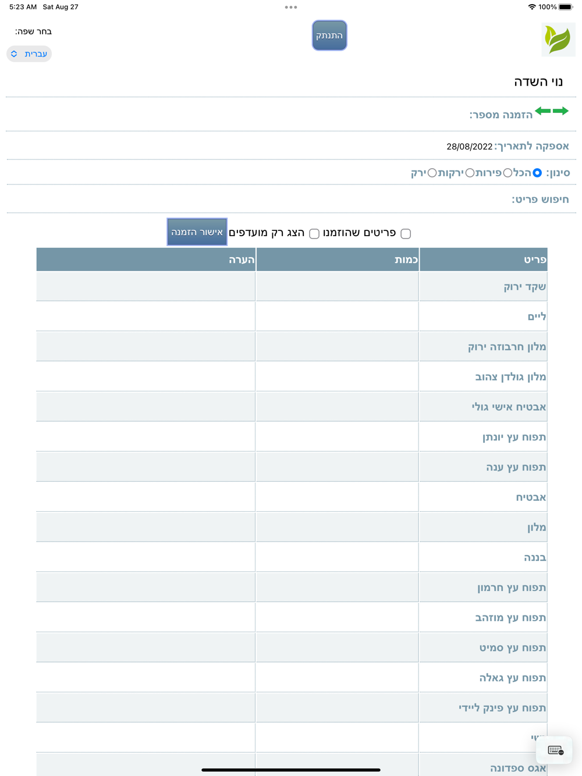Click the פריט column header

pos(483,259)
